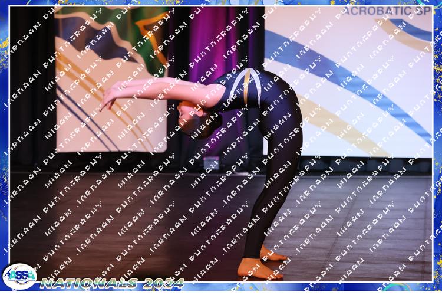Click the ASSA logo badge

coord(19,276)
